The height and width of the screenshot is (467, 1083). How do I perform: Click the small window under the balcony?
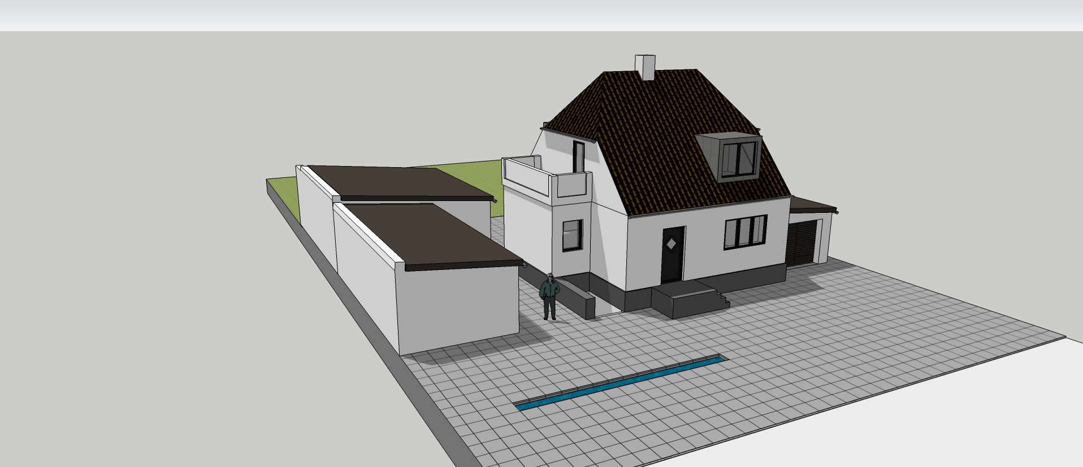[x=572, y=235]
